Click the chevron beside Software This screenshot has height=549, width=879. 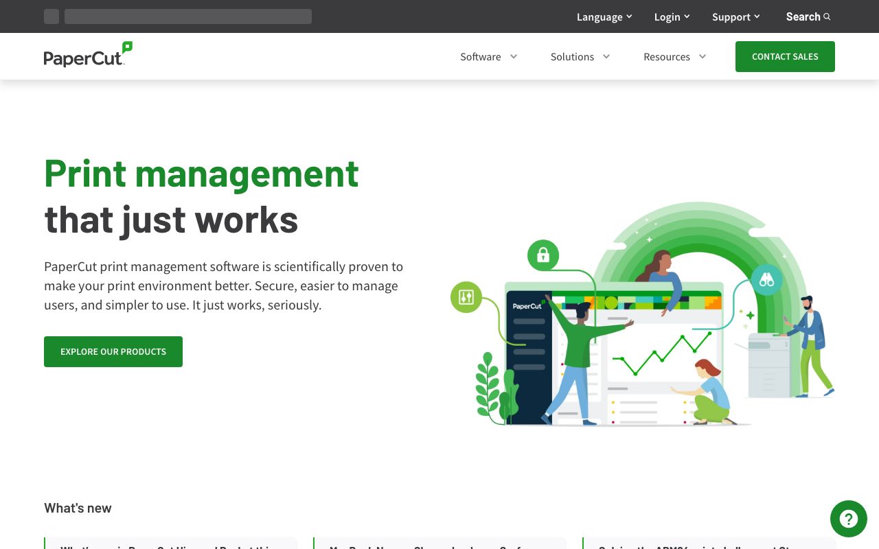(x=513, y=57)
